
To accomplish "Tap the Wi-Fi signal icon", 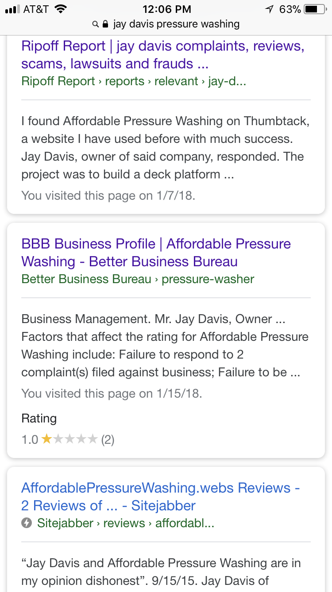I will (x=61, y=9).
